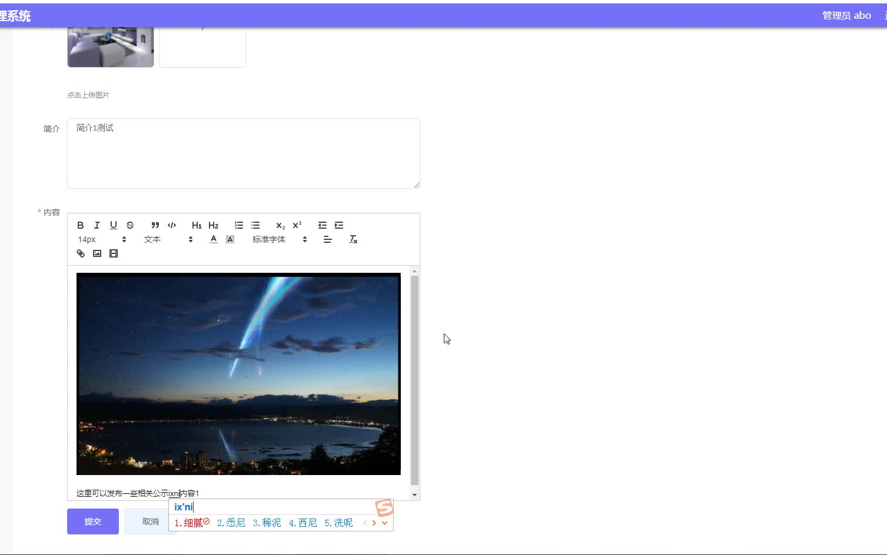
Task: Apply Heading 1 style
Action: (x=197, y=225)
